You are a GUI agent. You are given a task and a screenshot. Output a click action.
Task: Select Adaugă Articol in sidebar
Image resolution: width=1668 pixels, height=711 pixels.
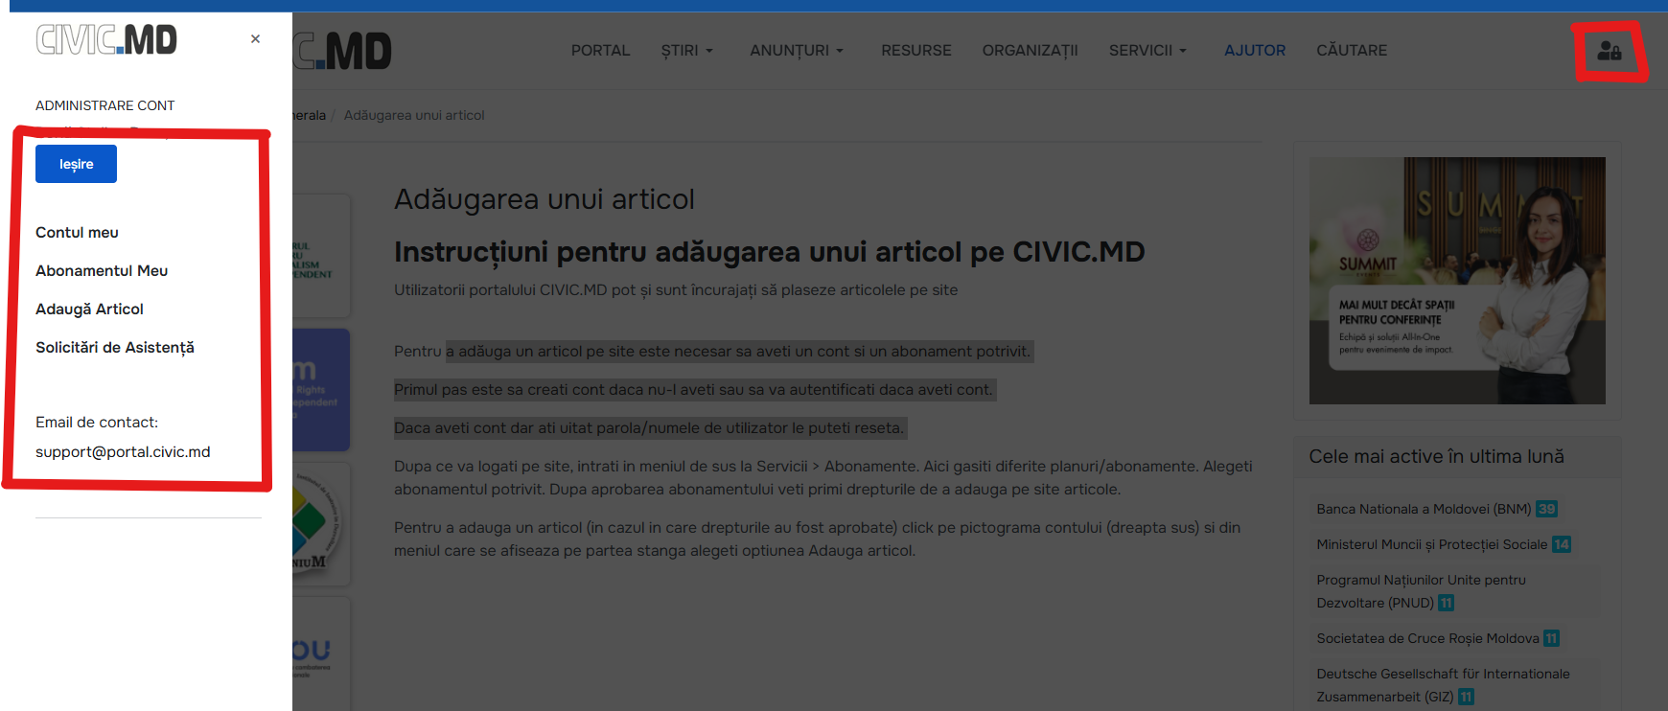(89, 310)
